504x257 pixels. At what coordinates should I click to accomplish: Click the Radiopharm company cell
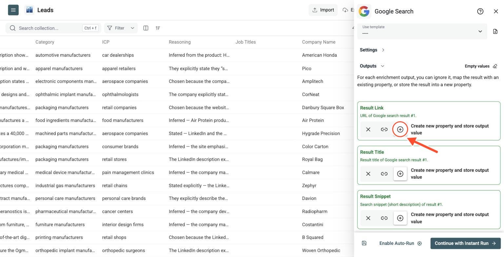point(315,211)
